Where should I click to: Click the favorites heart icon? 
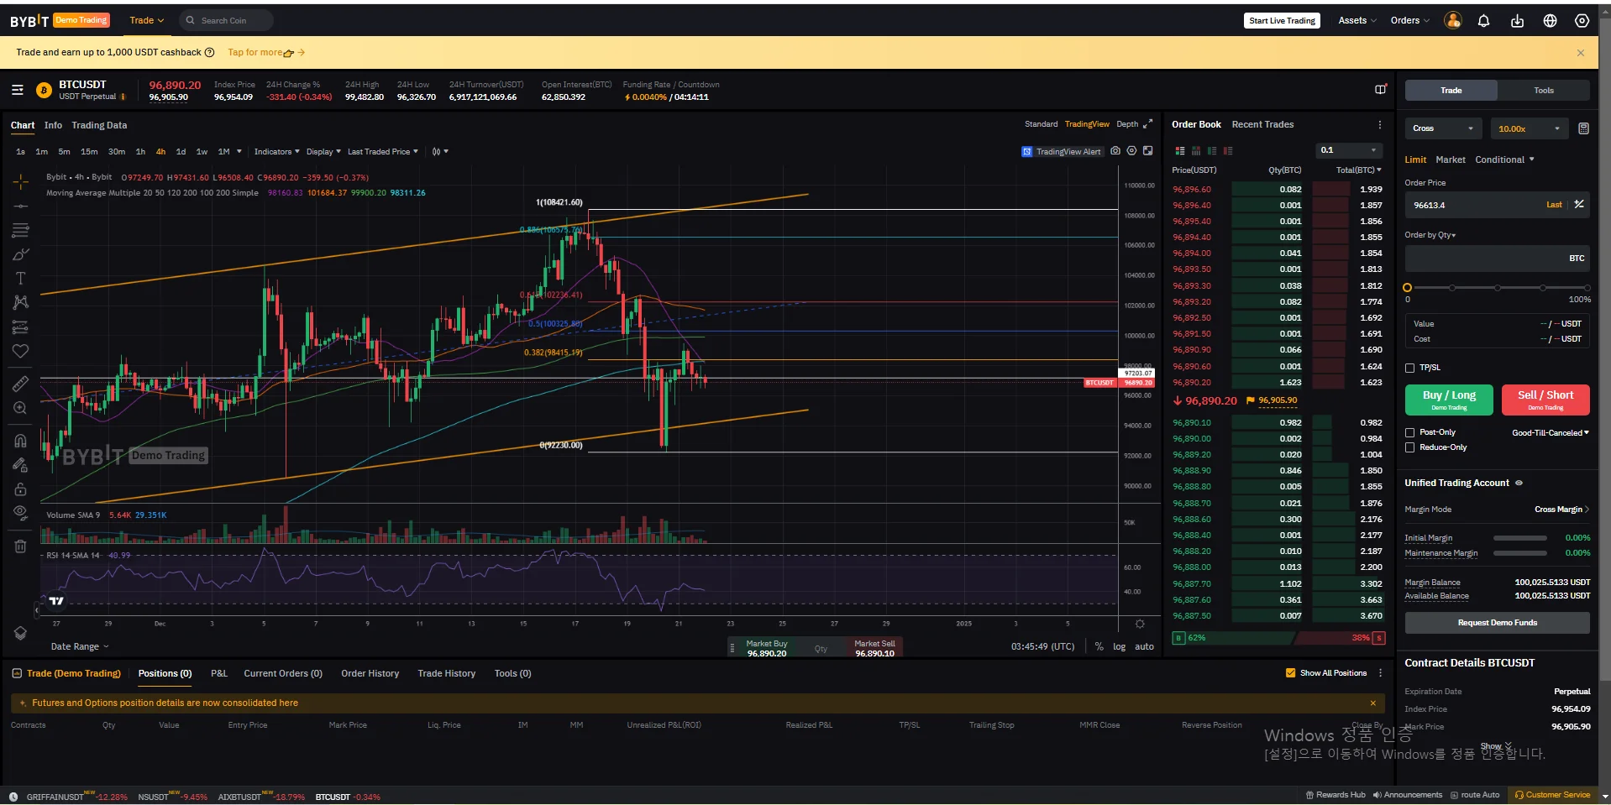tap(21, 351)
